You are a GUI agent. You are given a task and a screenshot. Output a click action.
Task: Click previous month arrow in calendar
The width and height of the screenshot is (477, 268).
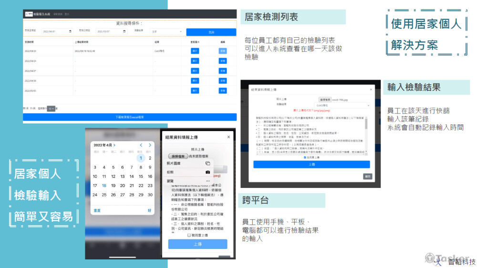(x=141, y=145)
